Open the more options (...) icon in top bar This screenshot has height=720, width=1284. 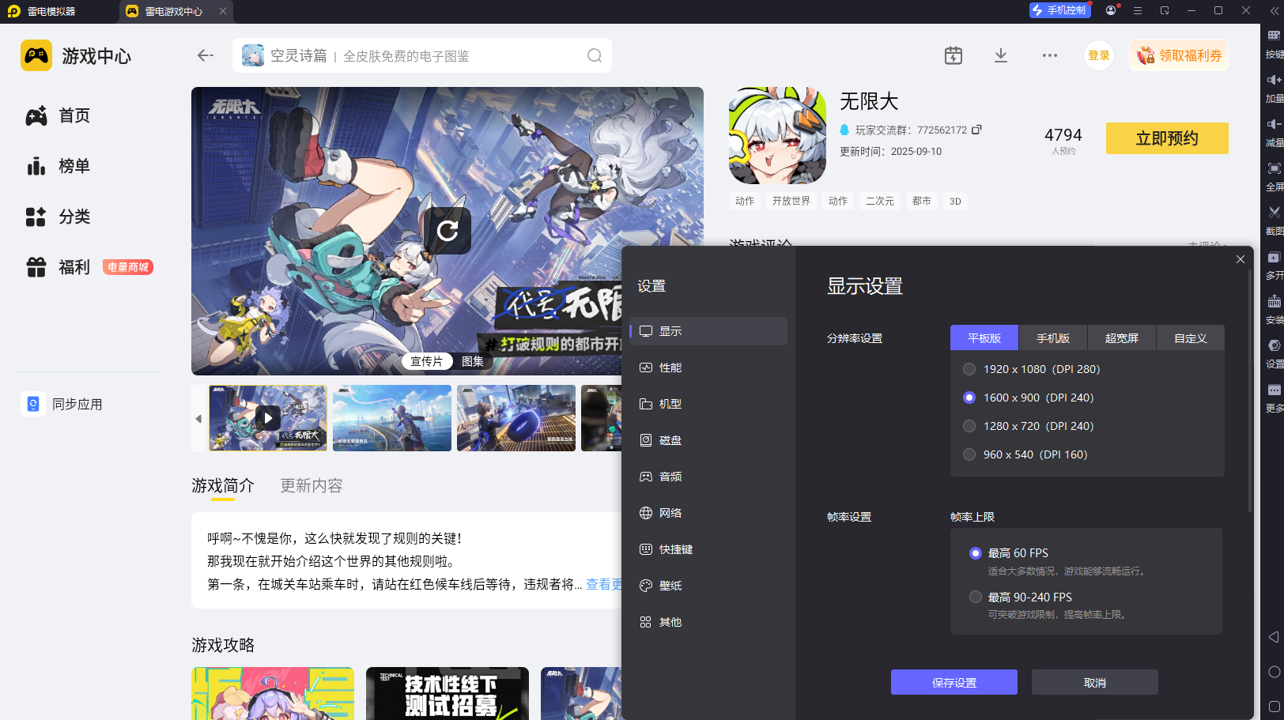pyautogui.click(x=1049, y=55)
